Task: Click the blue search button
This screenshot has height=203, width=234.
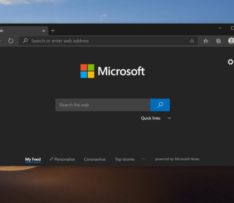Action: pos(160,105)
